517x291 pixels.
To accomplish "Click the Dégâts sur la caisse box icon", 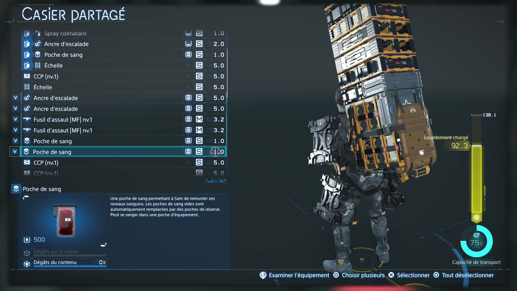I will tap(27, 253).
